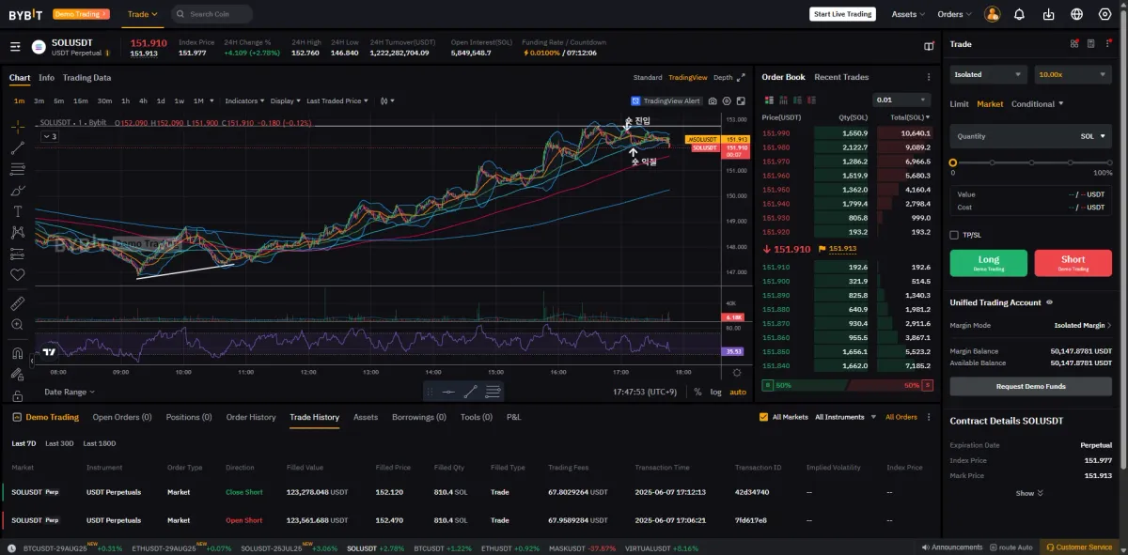Open notifications bell
The height and width of the screenshot is (555, 1128).
(1020, 14)
